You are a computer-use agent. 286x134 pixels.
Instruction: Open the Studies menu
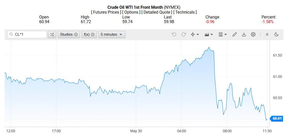pyautogui.click(x=68, y=34)
